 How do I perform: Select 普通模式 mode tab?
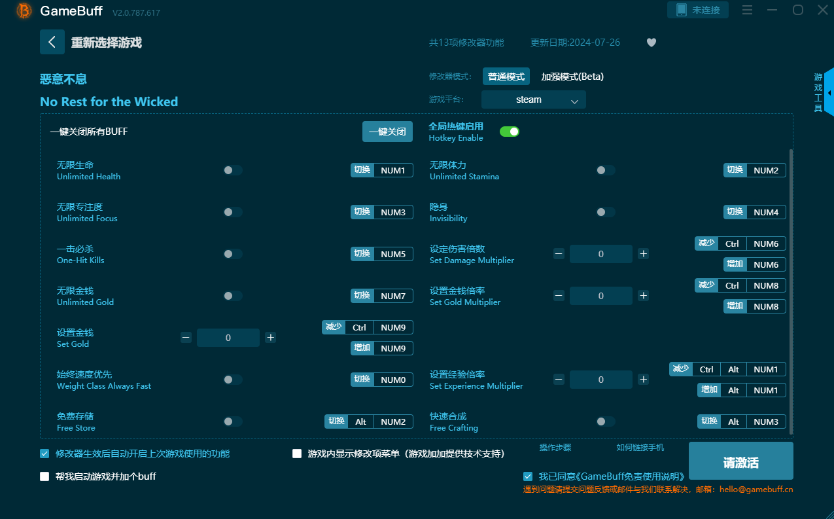506,77
